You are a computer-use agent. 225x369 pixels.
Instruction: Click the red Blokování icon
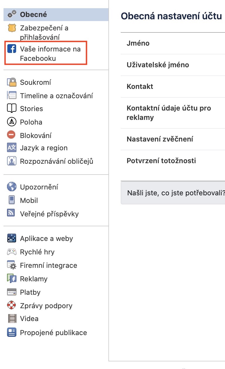12,135
